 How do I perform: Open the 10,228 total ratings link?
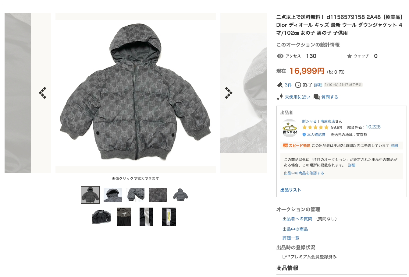(373, 127)
